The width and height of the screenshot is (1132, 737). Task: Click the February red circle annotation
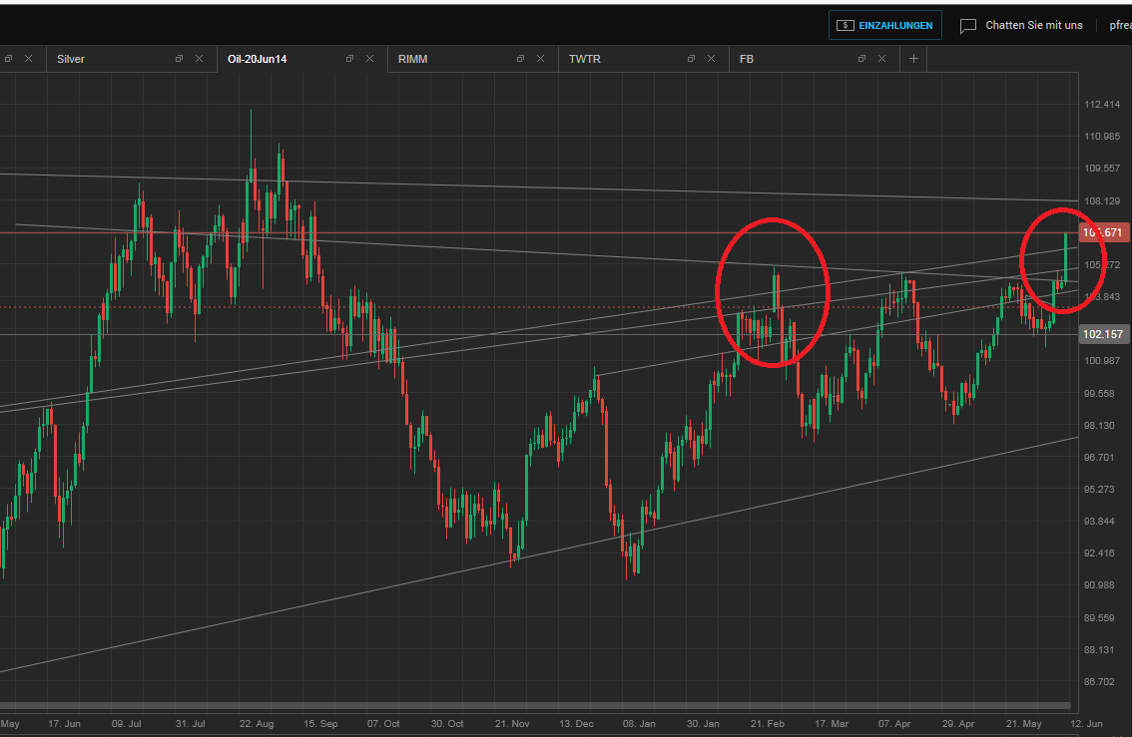(x=773, y=289)
